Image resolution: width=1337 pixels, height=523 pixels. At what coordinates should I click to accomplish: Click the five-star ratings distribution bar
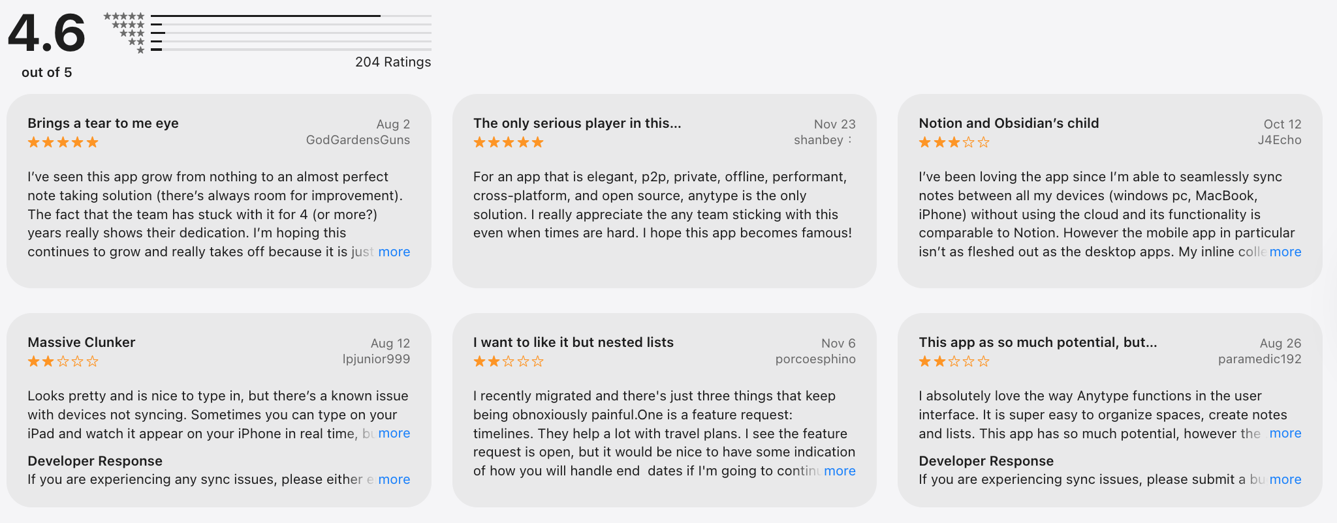[x=291, y=16]
